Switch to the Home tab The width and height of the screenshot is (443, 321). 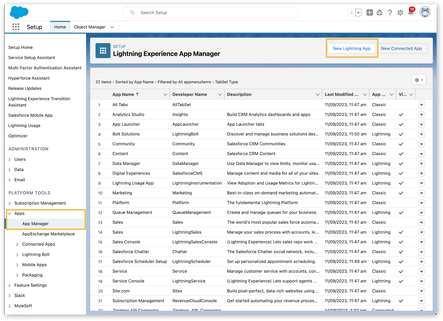[60, 27]
